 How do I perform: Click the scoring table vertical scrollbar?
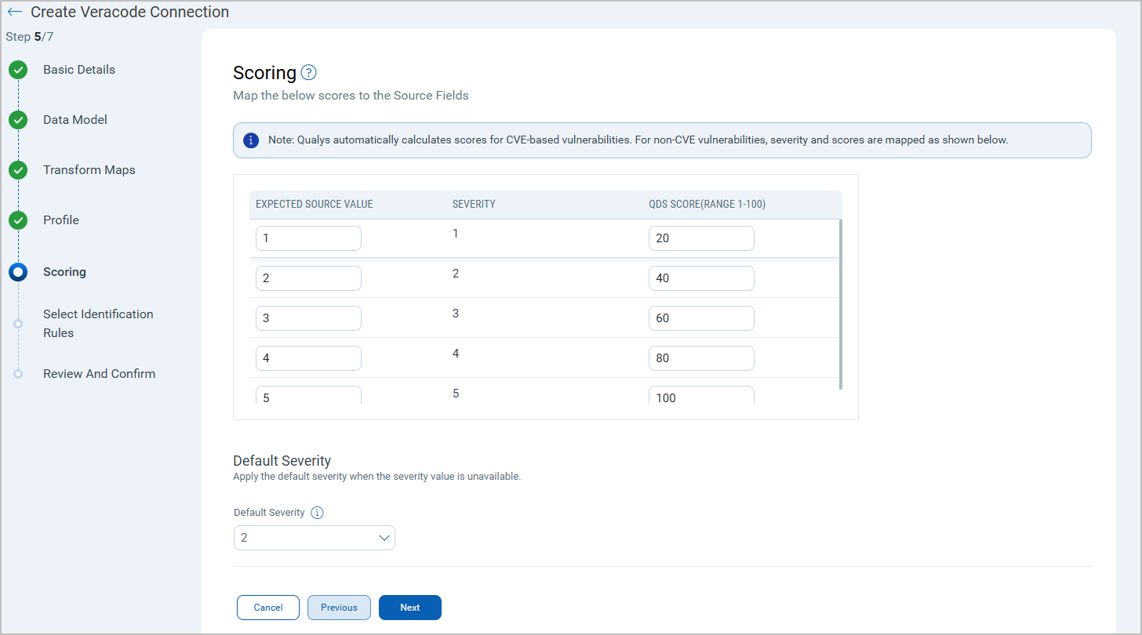pyautogui.click(x=841, y=304)
